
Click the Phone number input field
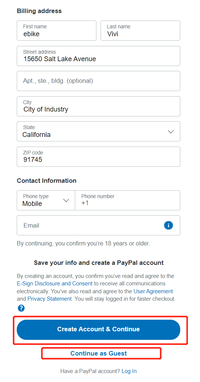tap(128, 200)
